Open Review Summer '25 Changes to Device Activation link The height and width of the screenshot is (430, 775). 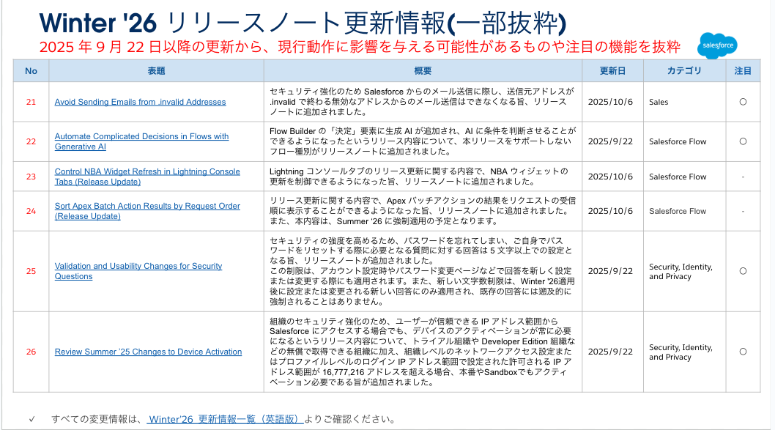[x=148, y=352]
